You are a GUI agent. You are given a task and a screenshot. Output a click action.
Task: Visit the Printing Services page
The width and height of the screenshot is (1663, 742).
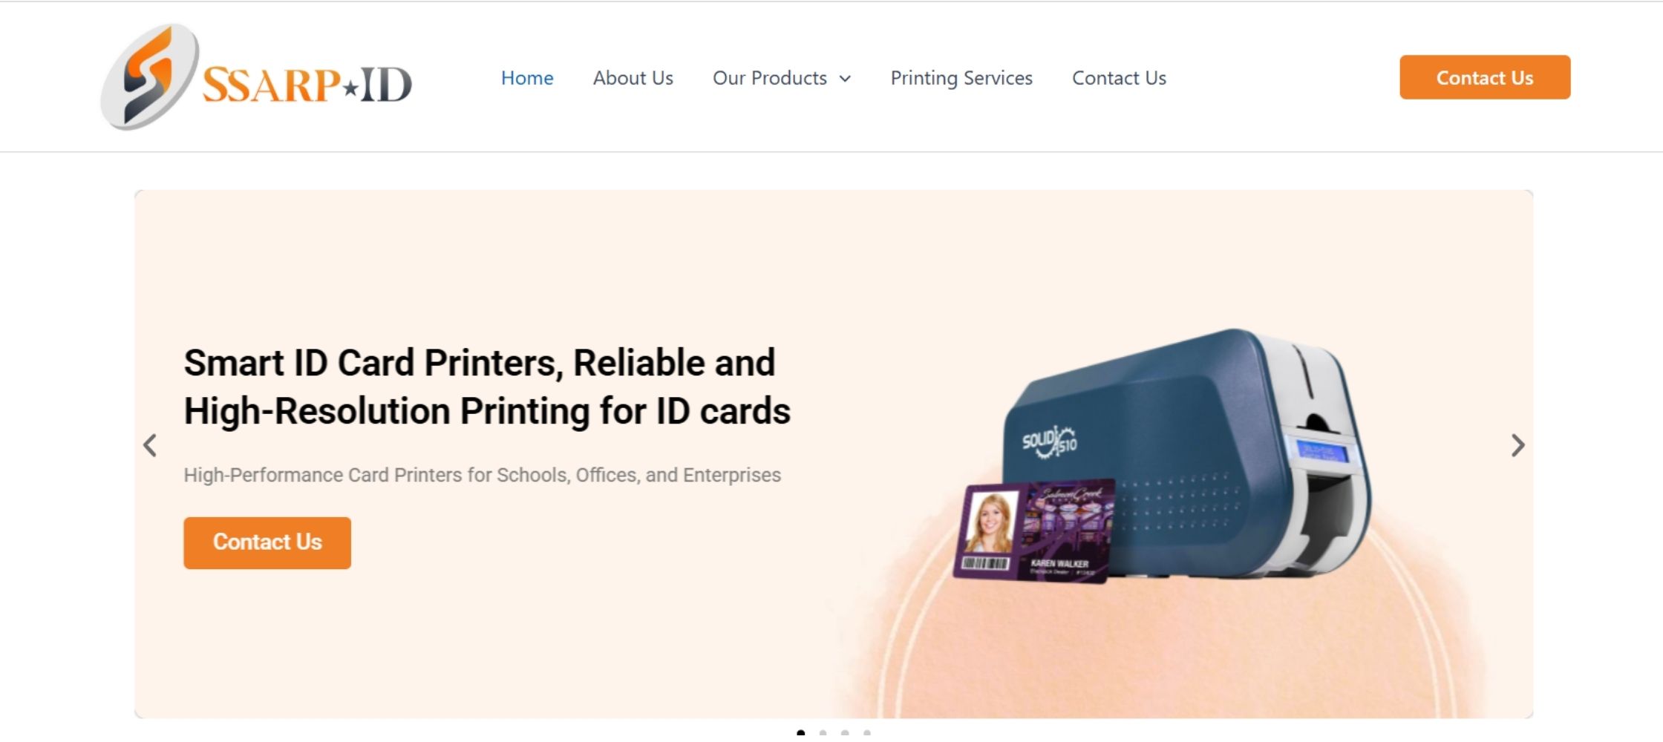961,78
